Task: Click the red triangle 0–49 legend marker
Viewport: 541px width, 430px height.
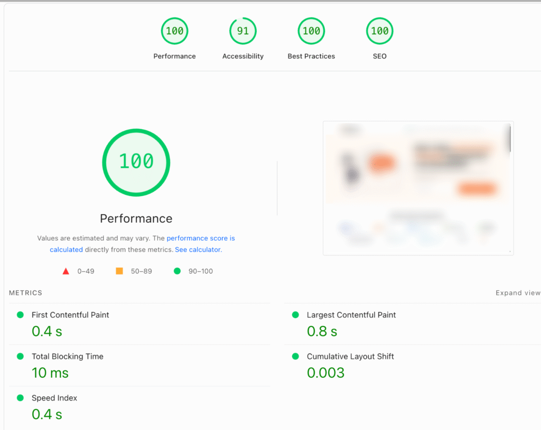Action: point(66,271)
